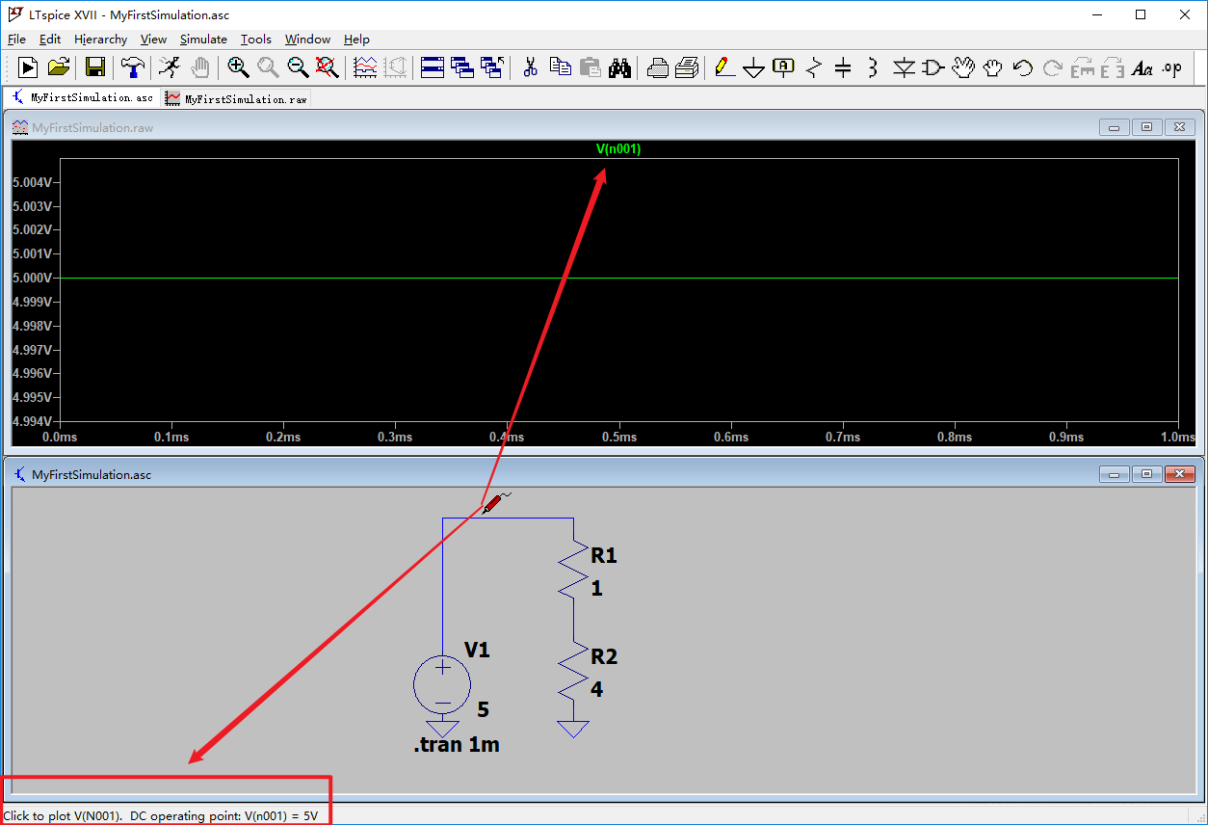
Task: Click the V1 value 5
Action: [x=484, y=709]
